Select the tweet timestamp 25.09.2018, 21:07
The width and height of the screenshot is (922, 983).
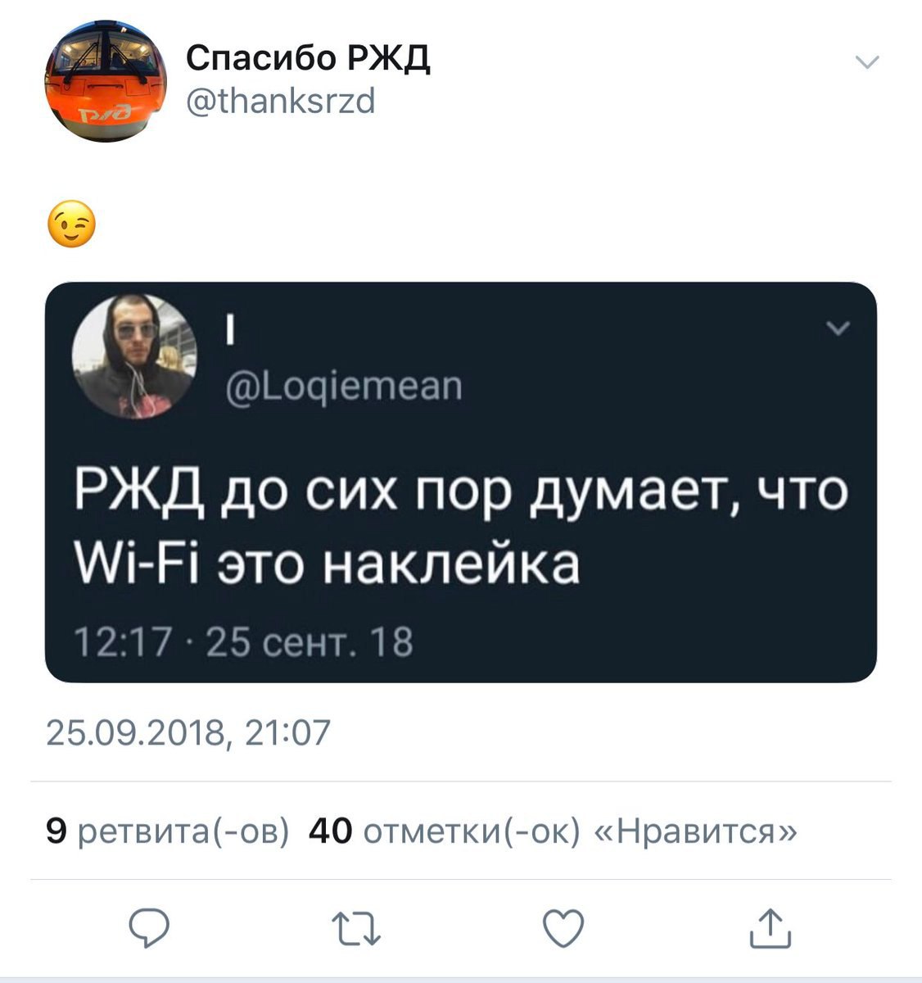coord(188,732)
